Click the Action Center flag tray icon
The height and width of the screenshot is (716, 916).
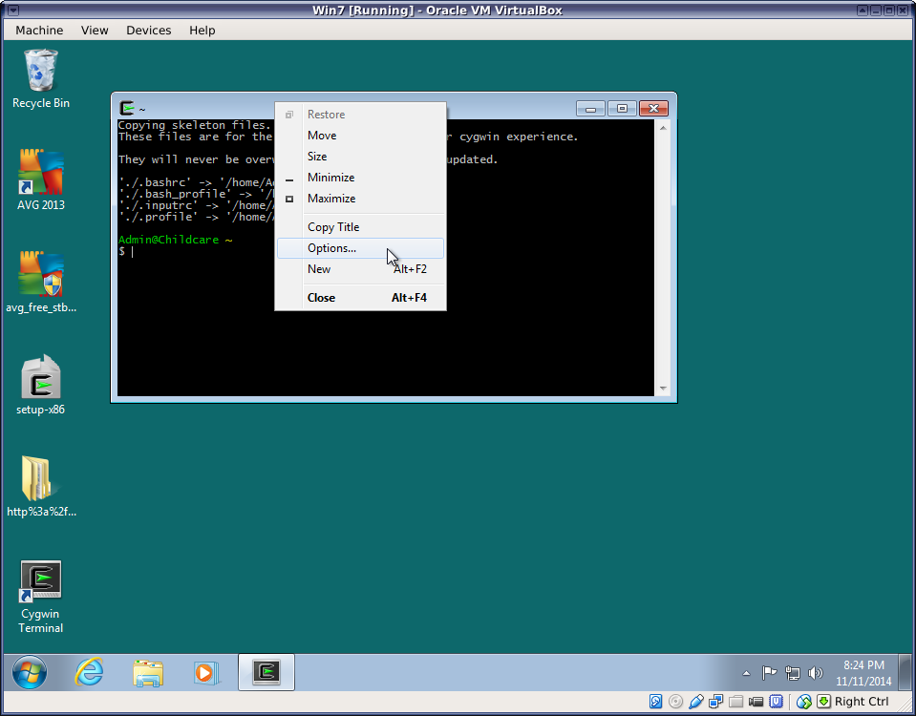769,673
